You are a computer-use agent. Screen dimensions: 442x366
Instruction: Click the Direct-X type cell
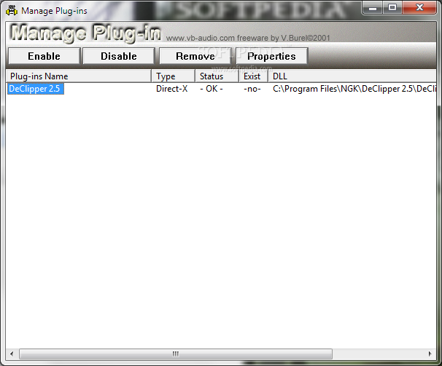pos(171,89)
